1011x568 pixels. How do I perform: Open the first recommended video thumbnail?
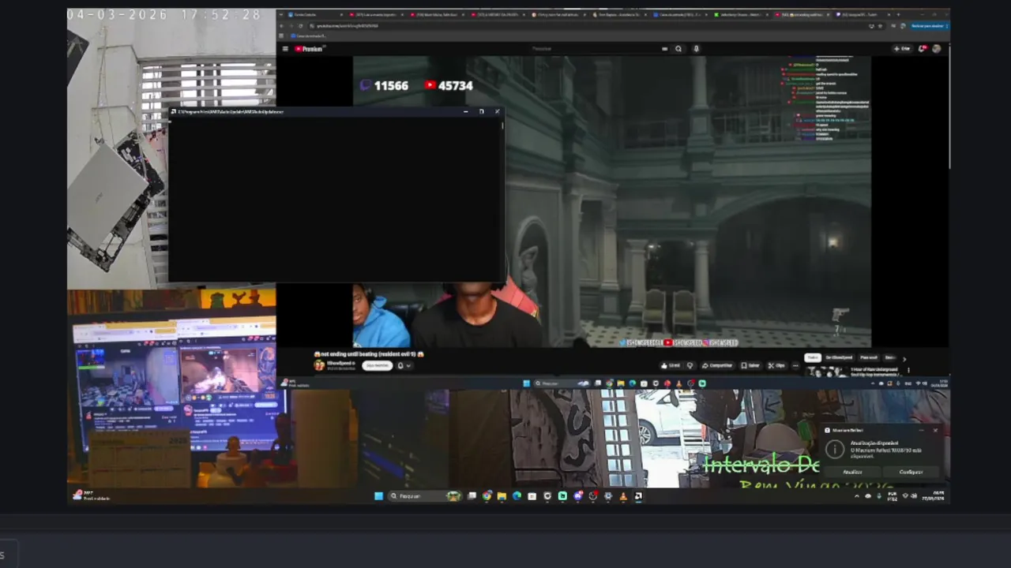[x=825, y=372]
